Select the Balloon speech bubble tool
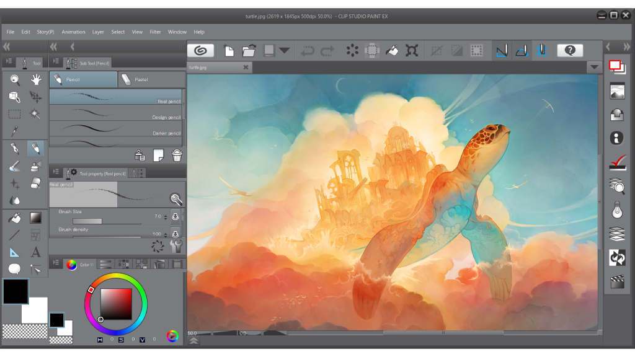The width and height of the screenshot is (635, 357). pyautogui.click(x=15, y=269)
